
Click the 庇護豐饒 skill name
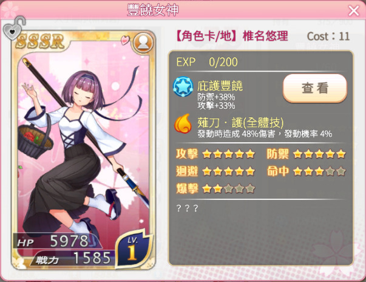(220, 86)
